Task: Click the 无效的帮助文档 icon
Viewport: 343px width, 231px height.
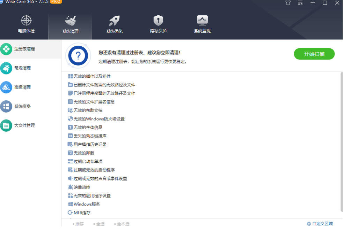Action: 70,110
